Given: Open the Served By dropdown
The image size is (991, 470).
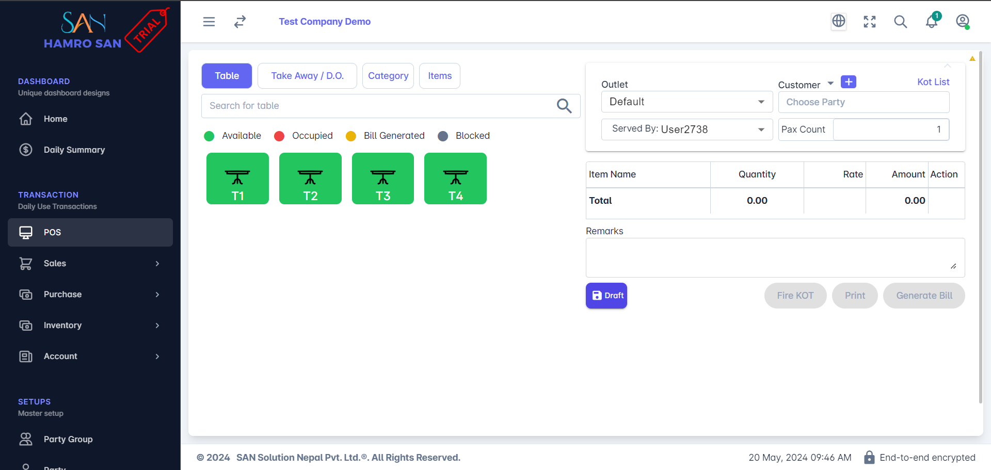Looking at the screenshot, I should click(686, 129).
